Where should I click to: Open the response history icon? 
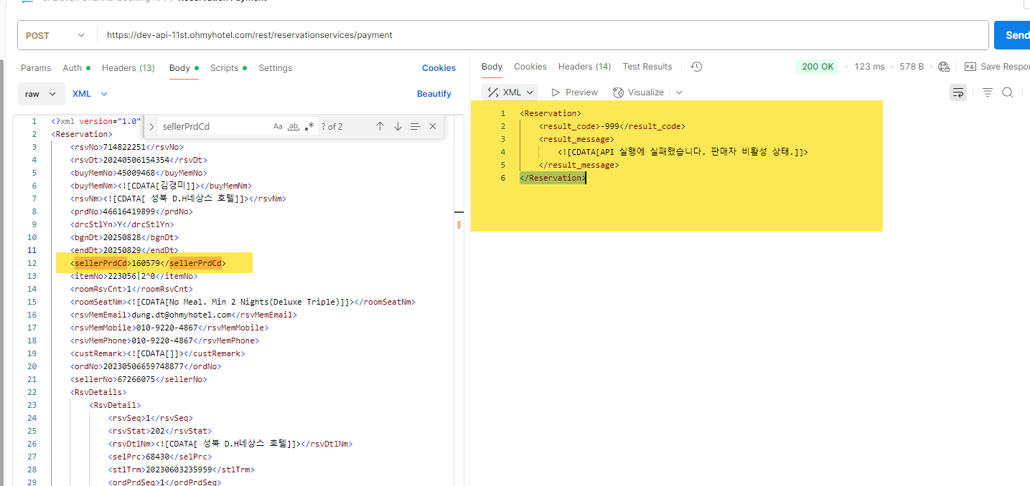coord(696,67)
